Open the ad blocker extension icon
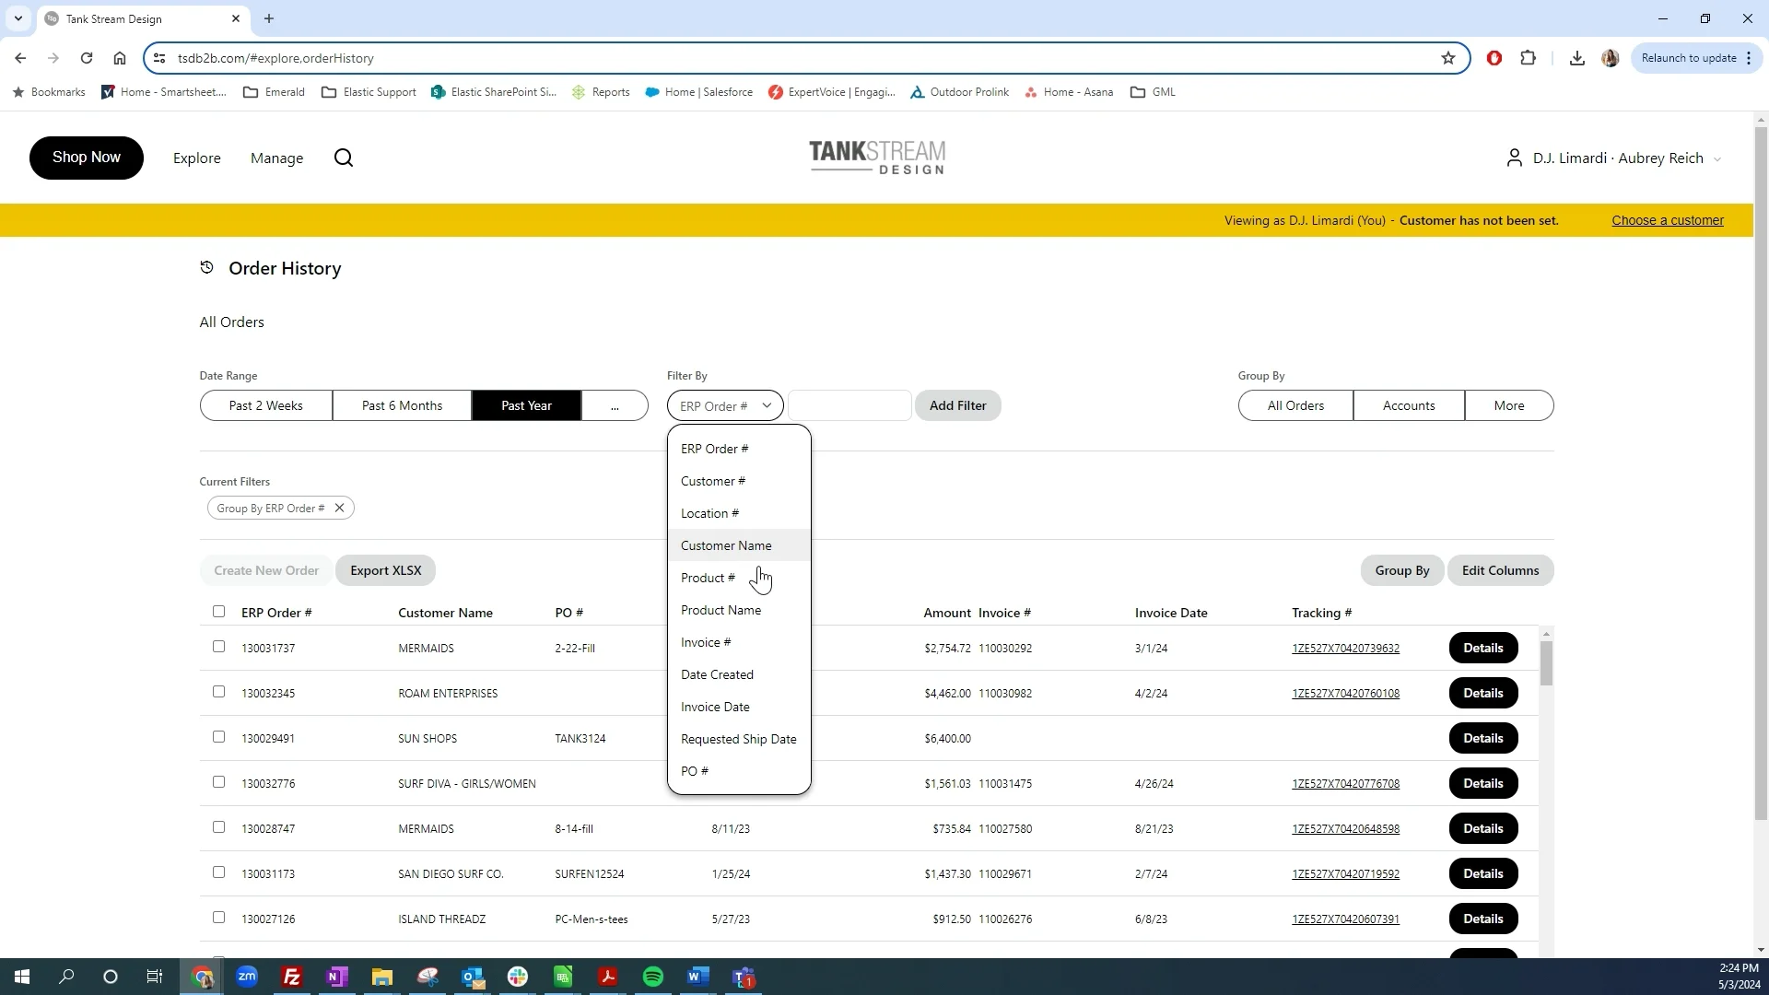 1494,57
